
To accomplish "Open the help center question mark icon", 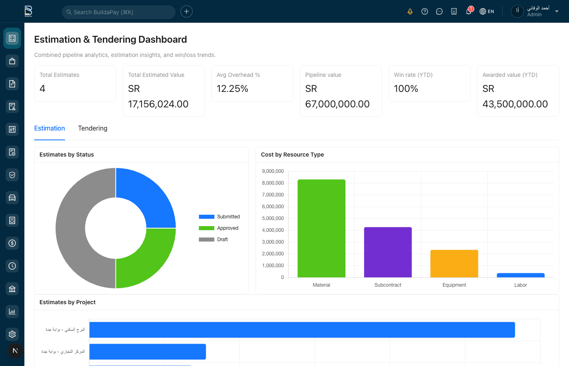I will [x=424, y=11].
